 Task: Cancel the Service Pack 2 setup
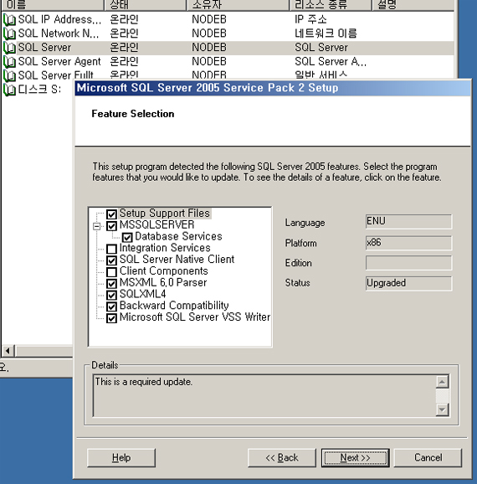[x=428, y=457]
